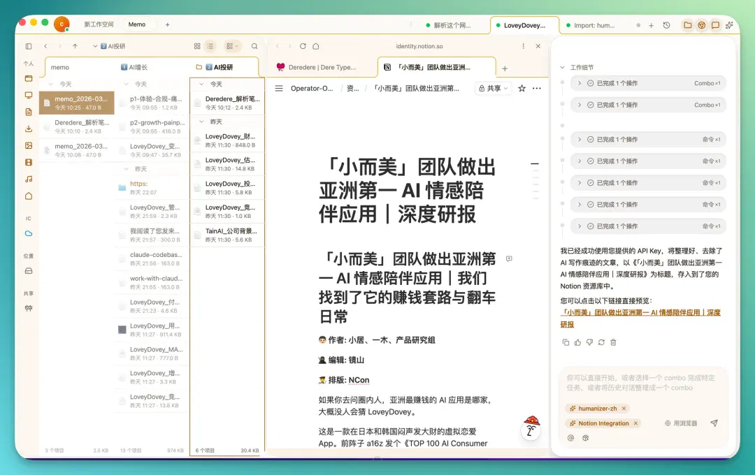
Task: Go up one folder level
Action: pyautogui.click(x=75, y=46)
